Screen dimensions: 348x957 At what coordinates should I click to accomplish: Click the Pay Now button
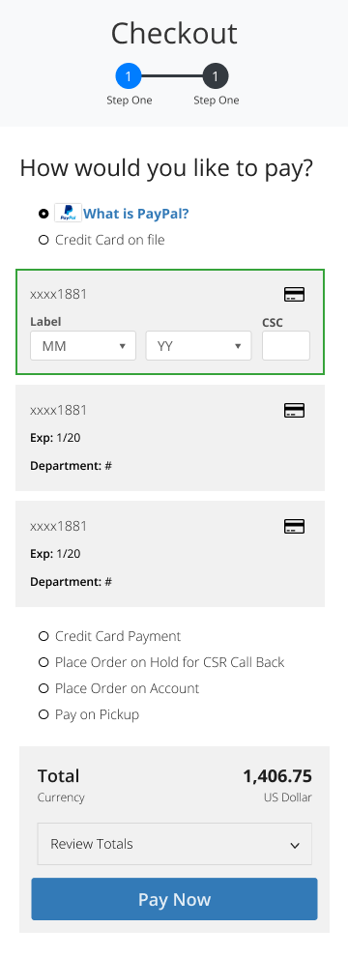pyautogui.click(x=175, y=899)
